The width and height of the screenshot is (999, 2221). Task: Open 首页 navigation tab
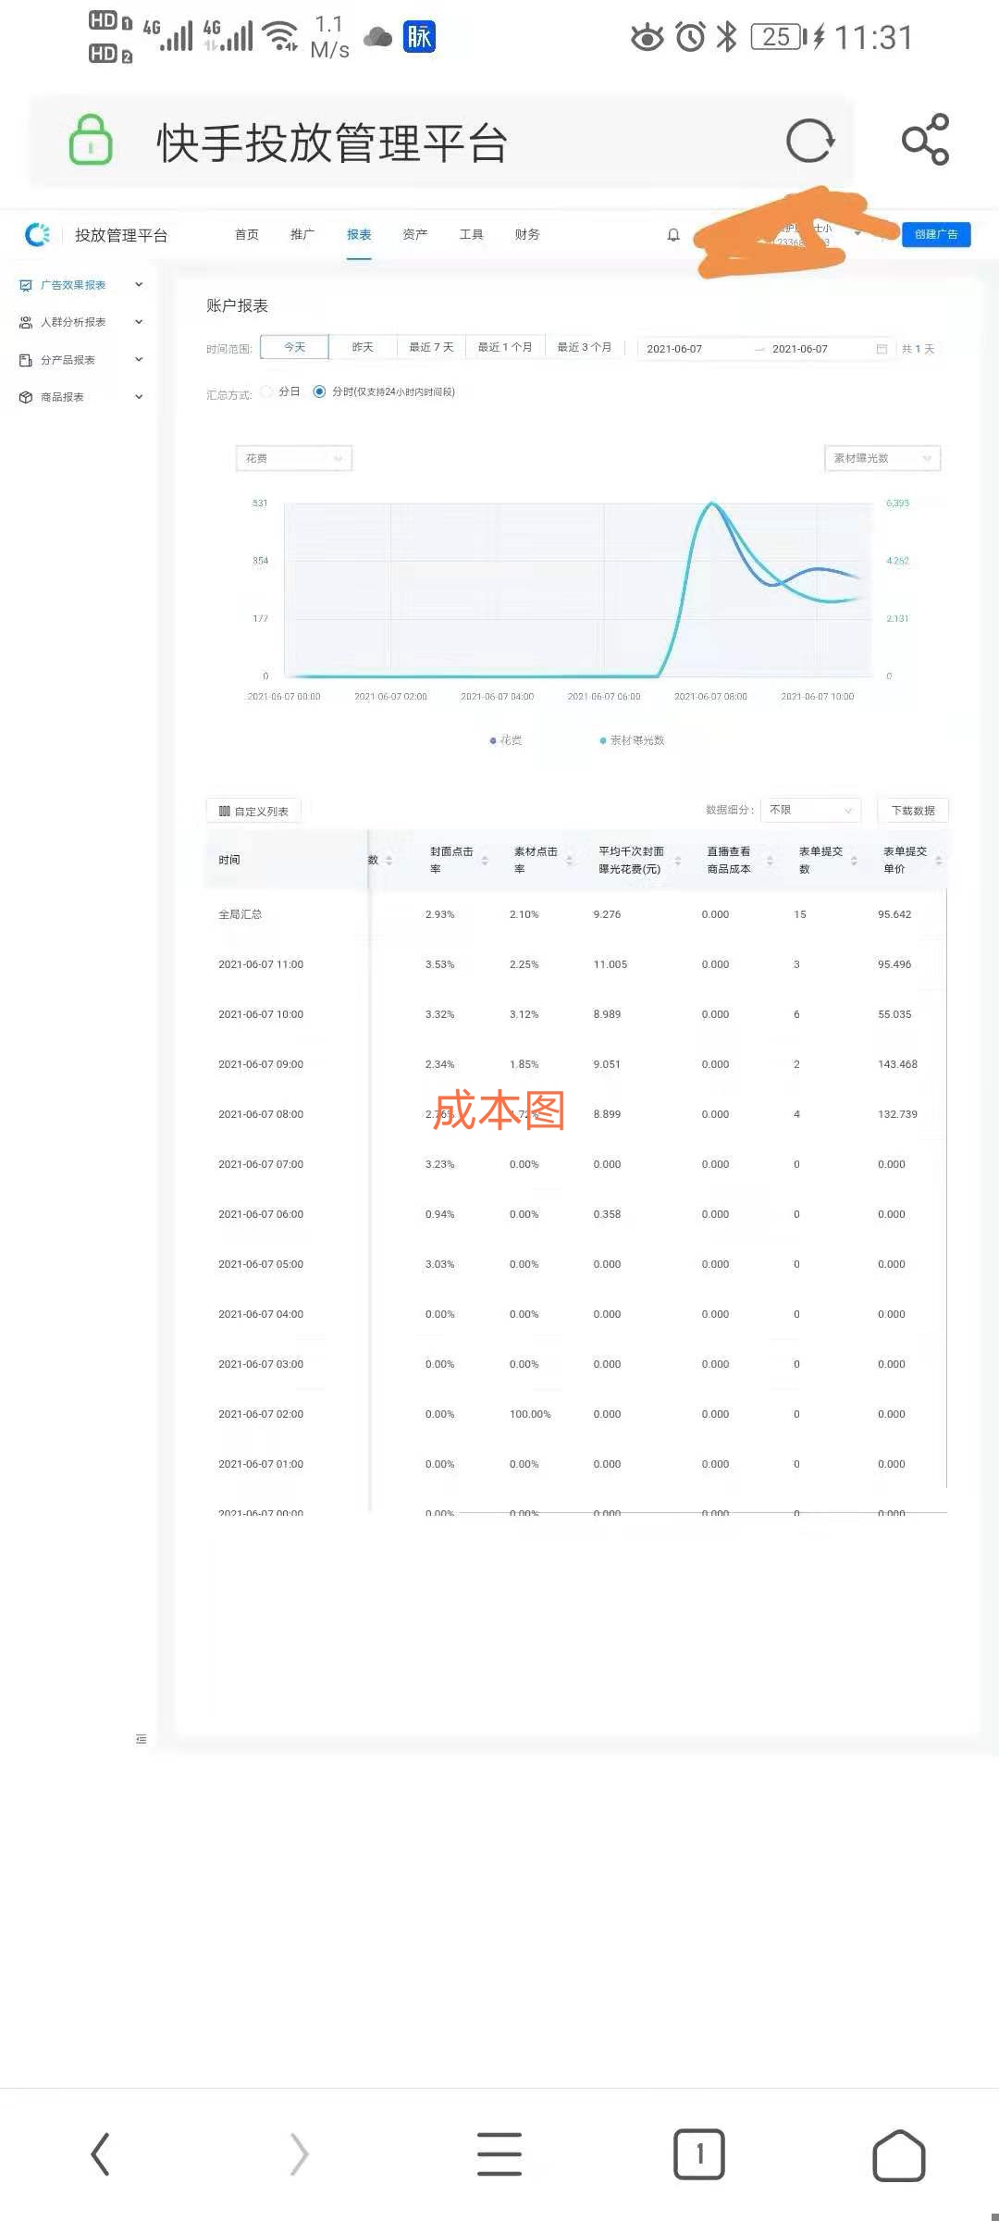pos(247,235)
